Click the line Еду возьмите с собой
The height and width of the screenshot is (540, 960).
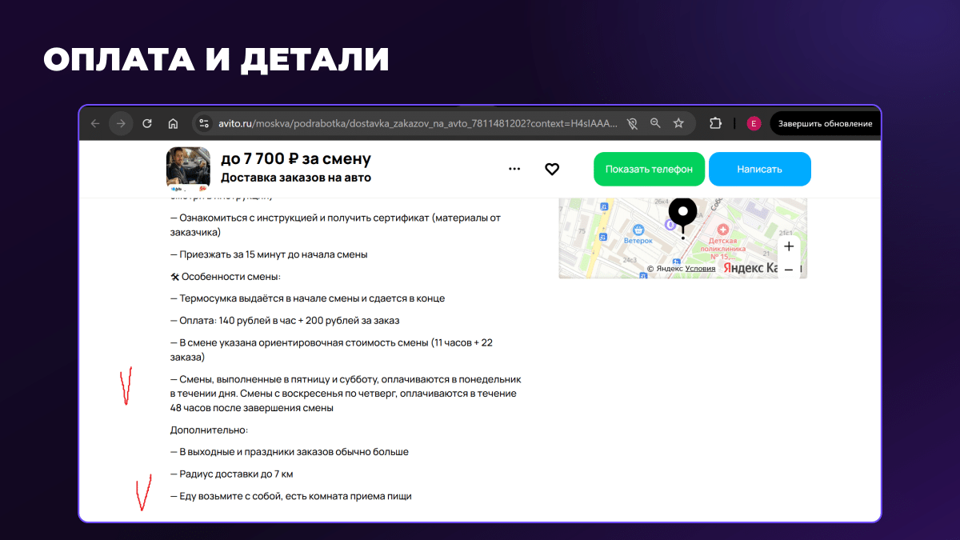tap(291, 496)
